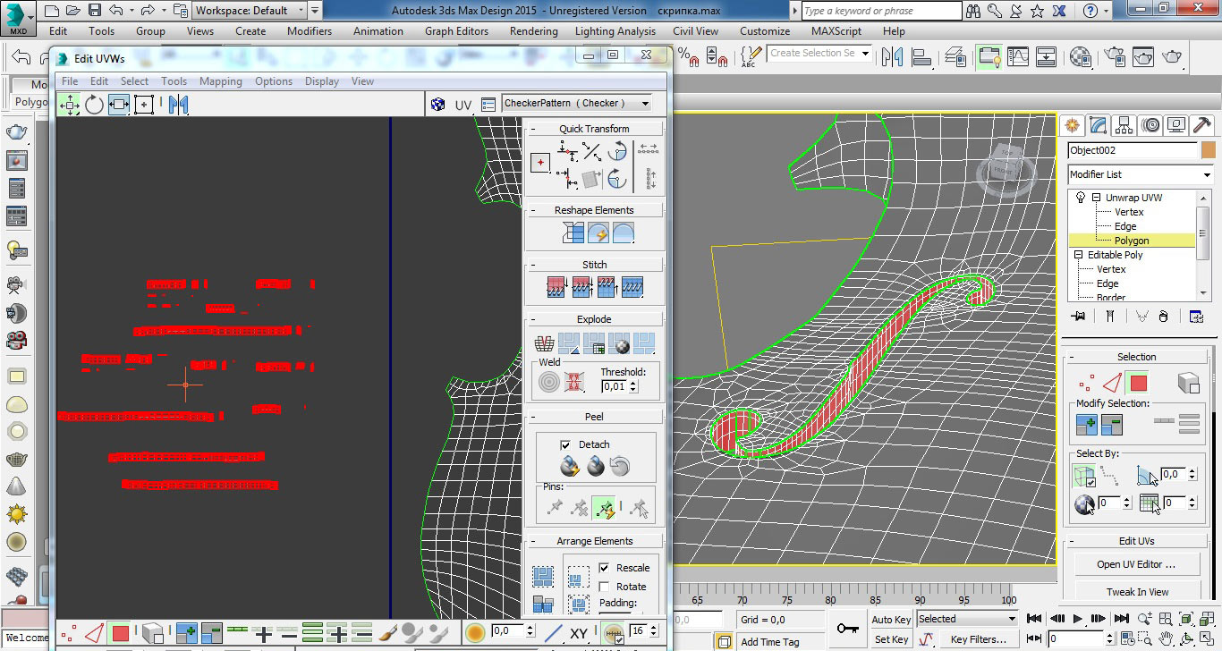The width and height of the screenshot is (1222, 651).
Task: Select the Rotate tool in Edit UVWs toolbar
Action: click(94, 105)
